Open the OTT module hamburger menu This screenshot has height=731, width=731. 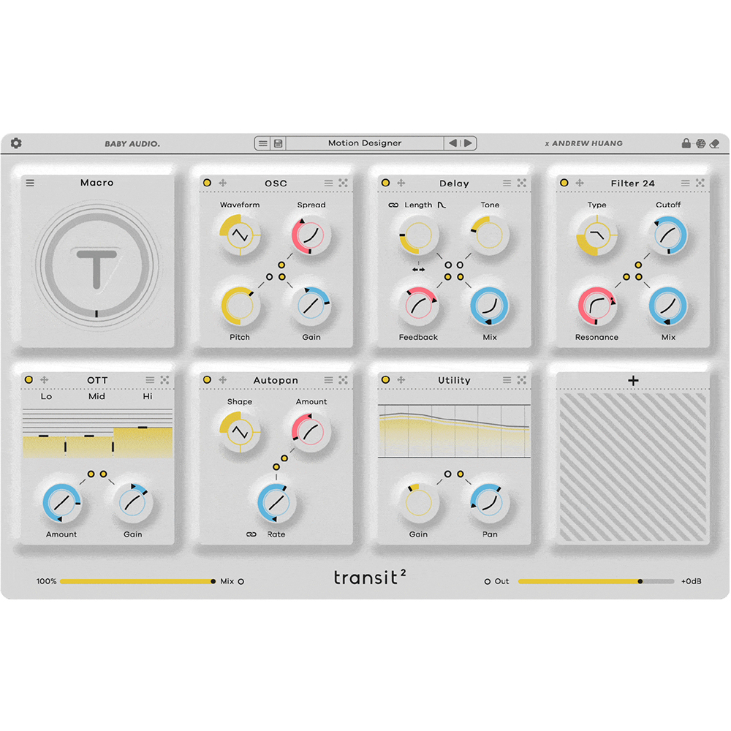click(x=151, y=379)
